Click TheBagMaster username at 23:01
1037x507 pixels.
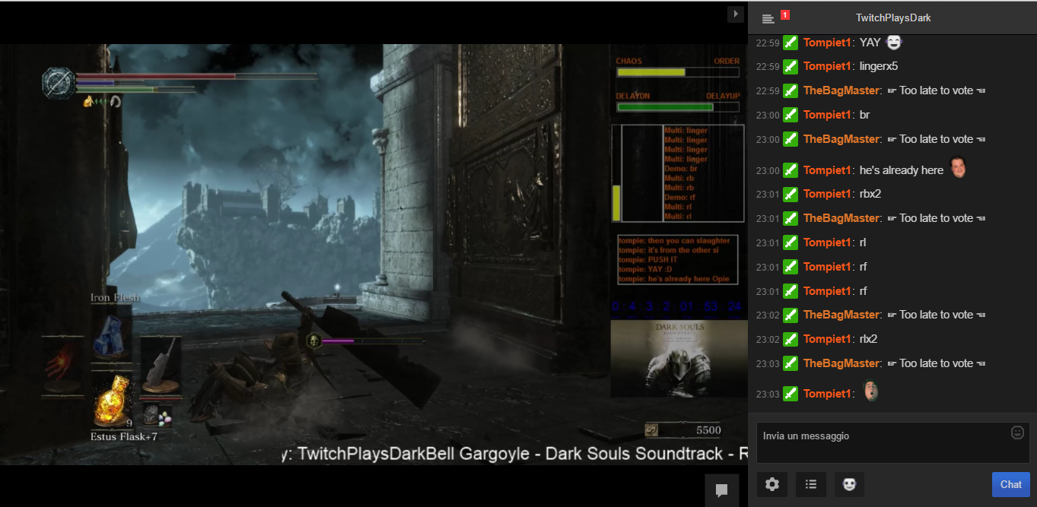point(841,218)
